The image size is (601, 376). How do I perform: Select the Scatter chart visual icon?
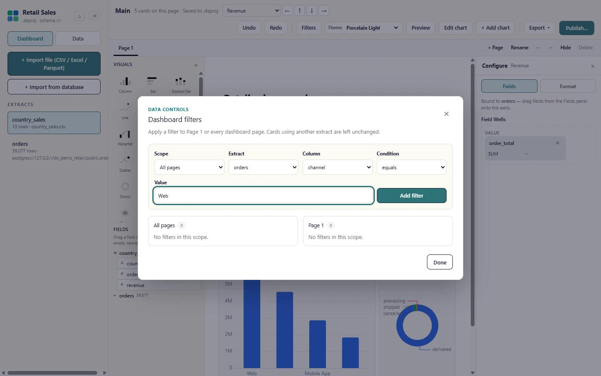[x=125, y=163]
